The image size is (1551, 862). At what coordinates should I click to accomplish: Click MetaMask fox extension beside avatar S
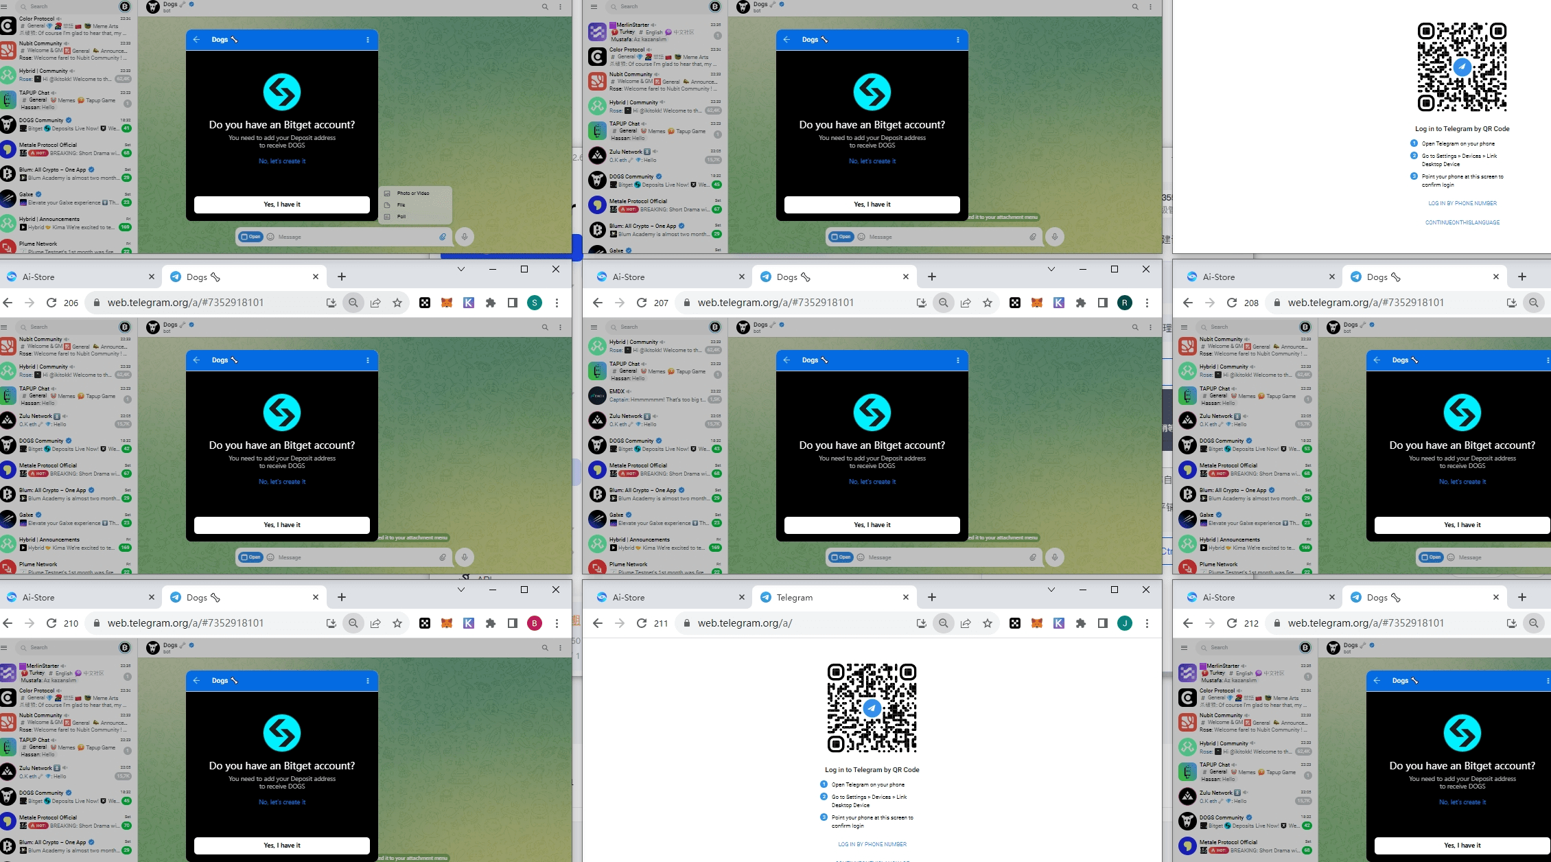pos(447,303)
